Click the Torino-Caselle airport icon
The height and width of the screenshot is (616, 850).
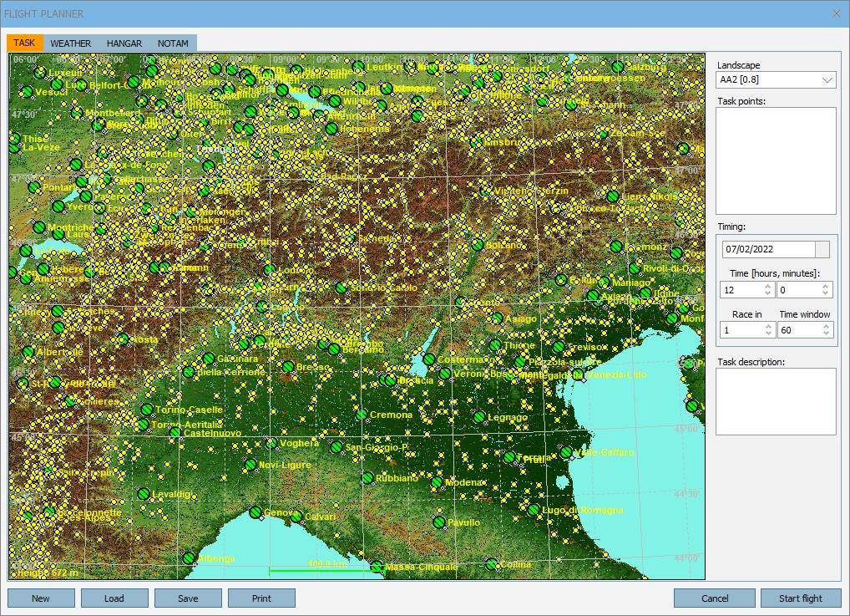147,410
